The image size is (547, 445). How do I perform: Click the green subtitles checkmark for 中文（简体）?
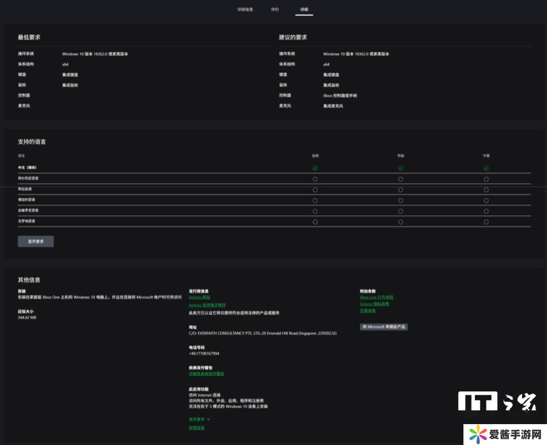click(486, 168)
